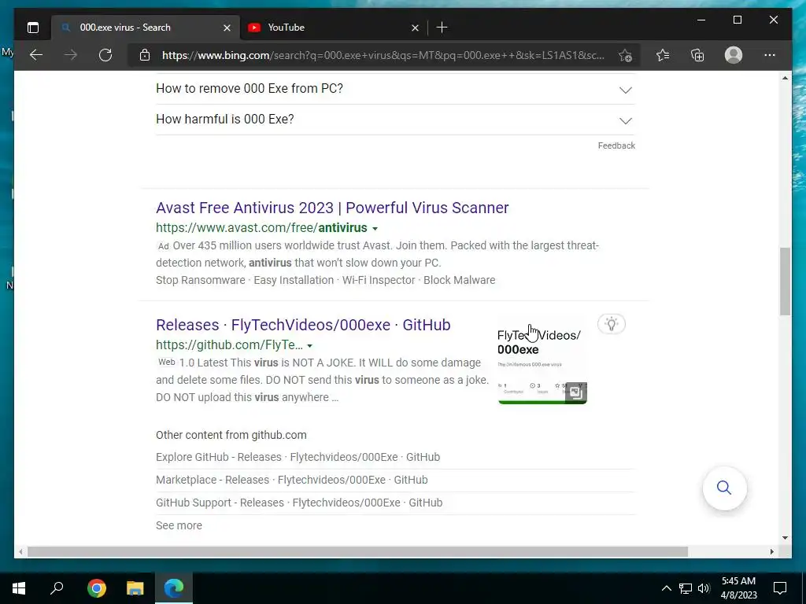The width and height of the screenshot is (806, 604).
Task: Open avast.com URL dropdown arrow
Action: pos(375,229)
